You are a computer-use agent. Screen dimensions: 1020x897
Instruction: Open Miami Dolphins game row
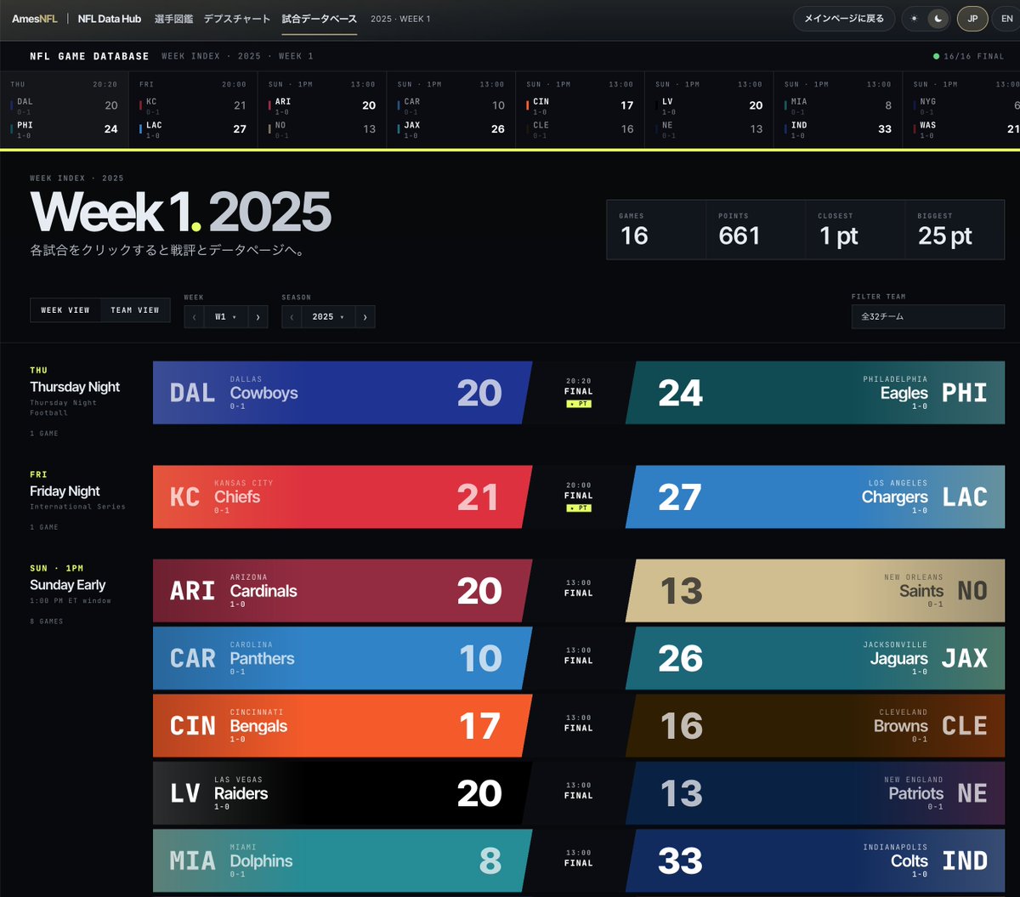pyautogui.click(x=343, y=860)
